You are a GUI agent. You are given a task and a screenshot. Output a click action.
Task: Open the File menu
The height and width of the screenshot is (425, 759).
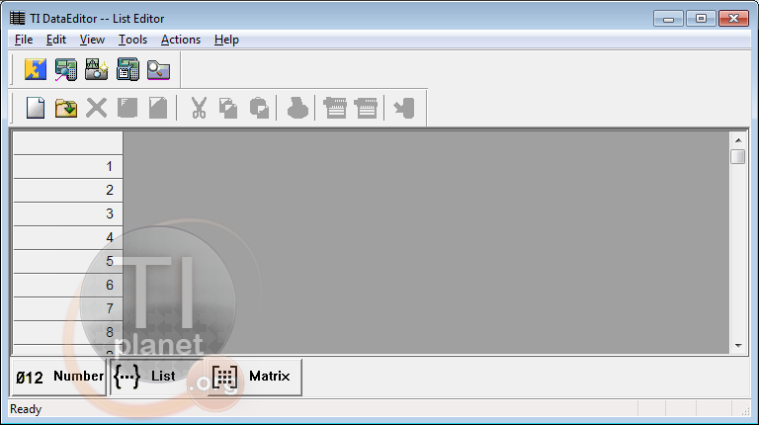pyautogui.click(x=24, y=40)
